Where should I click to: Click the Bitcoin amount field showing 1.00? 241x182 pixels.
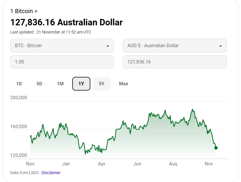pyautogui.click(x=62, y=62)
